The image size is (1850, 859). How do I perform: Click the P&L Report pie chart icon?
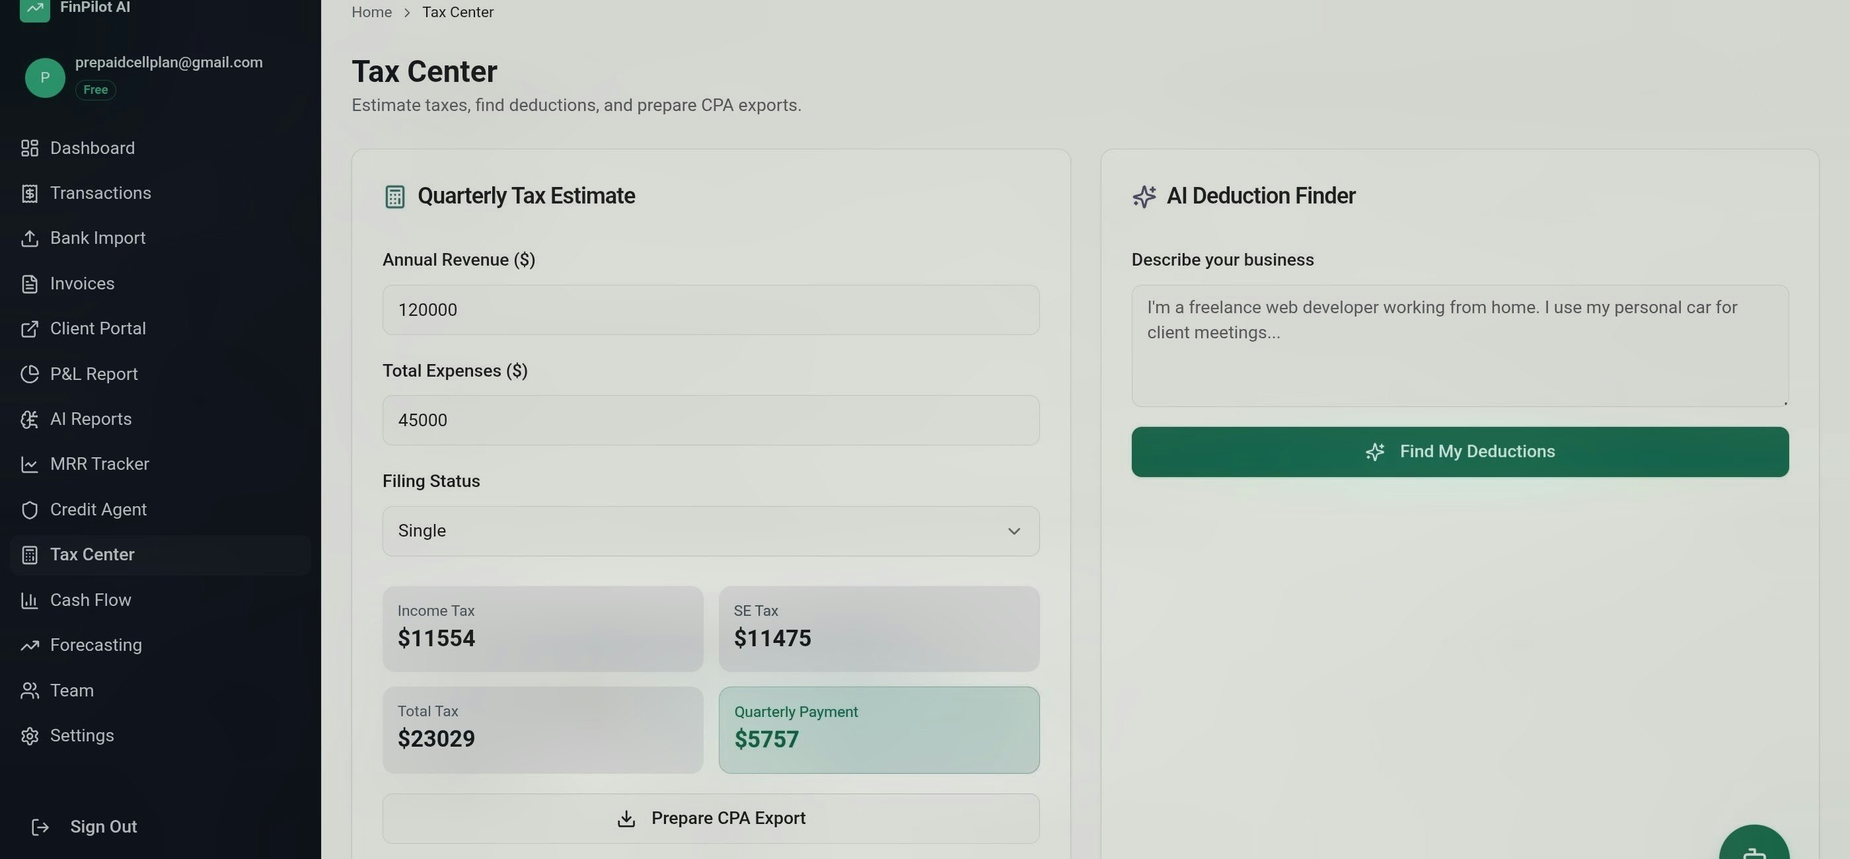pyautogui.click(x=30, y=374)
